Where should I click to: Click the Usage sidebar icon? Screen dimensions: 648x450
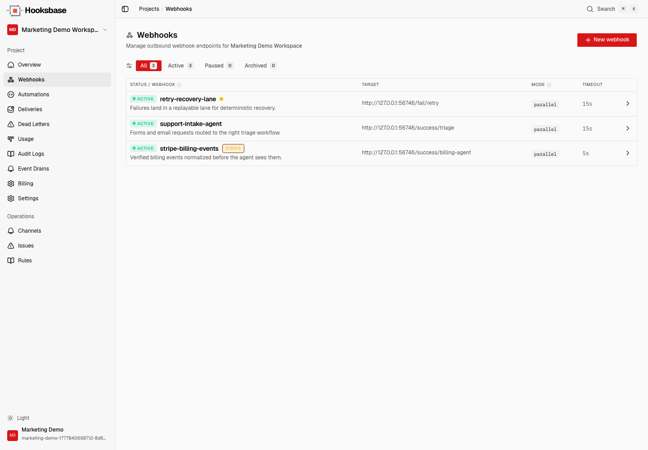[11, 139]
